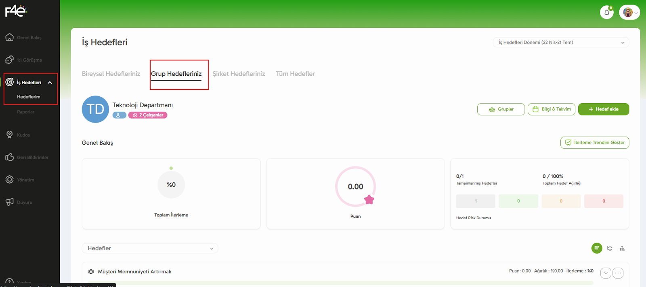The width and height of the screenshot is (646, 287).
Task: Switch to the nested list view
Action: pyautogui.click(x=609, y=248)
